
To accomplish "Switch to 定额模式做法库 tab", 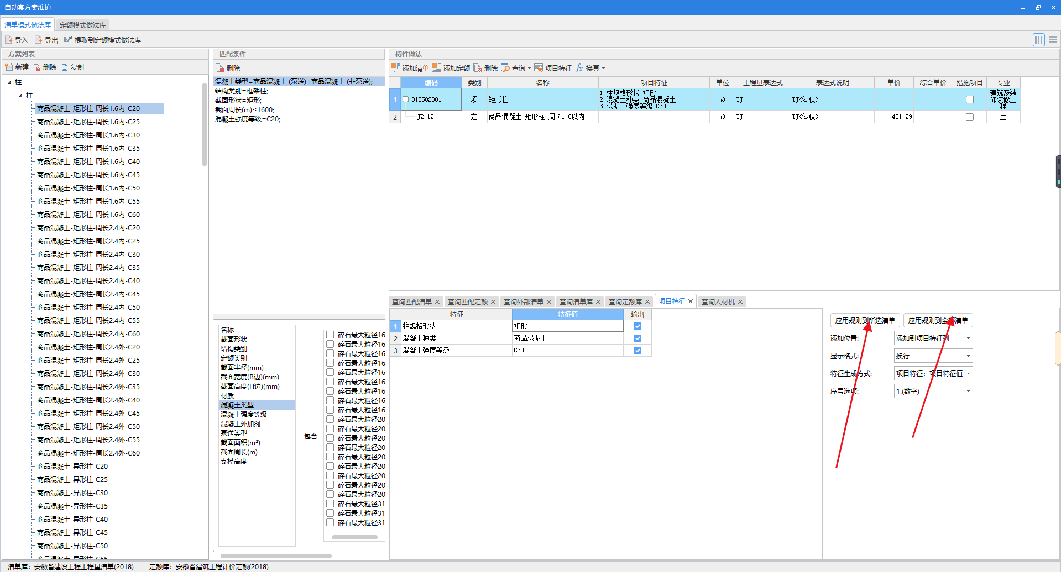I will (83, 25).
